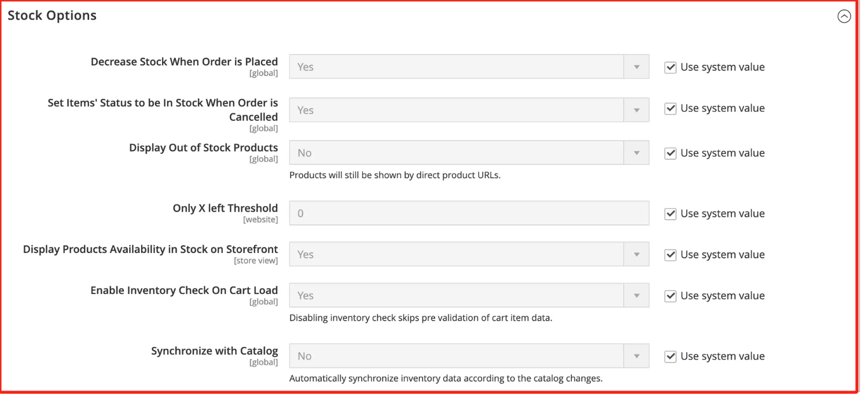Click the Stock Options section heading
This screenshot has width=861, height=394.
tap(52, 16)
